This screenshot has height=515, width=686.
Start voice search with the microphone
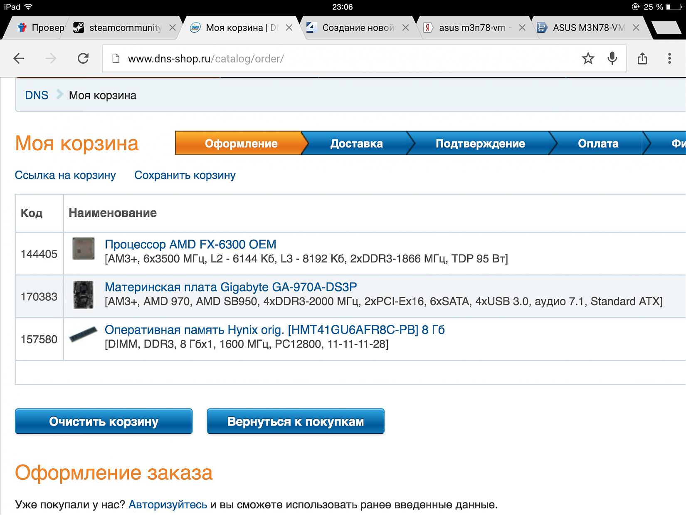tap(612, 59)
